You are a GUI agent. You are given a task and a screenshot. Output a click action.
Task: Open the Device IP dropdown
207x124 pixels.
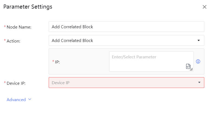pyautogui.click(x=123, y=83)
